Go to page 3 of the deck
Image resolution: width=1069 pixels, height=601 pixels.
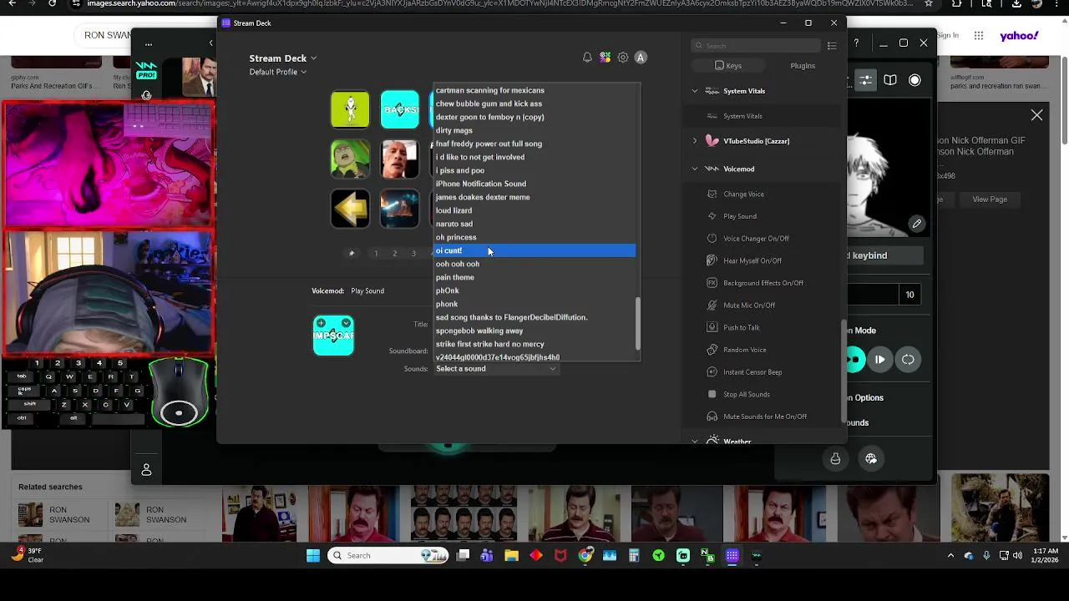point(413,253)
